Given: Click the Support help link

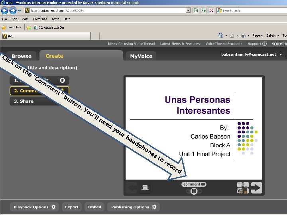Looking at the screenshot, I should coord(257,43).
